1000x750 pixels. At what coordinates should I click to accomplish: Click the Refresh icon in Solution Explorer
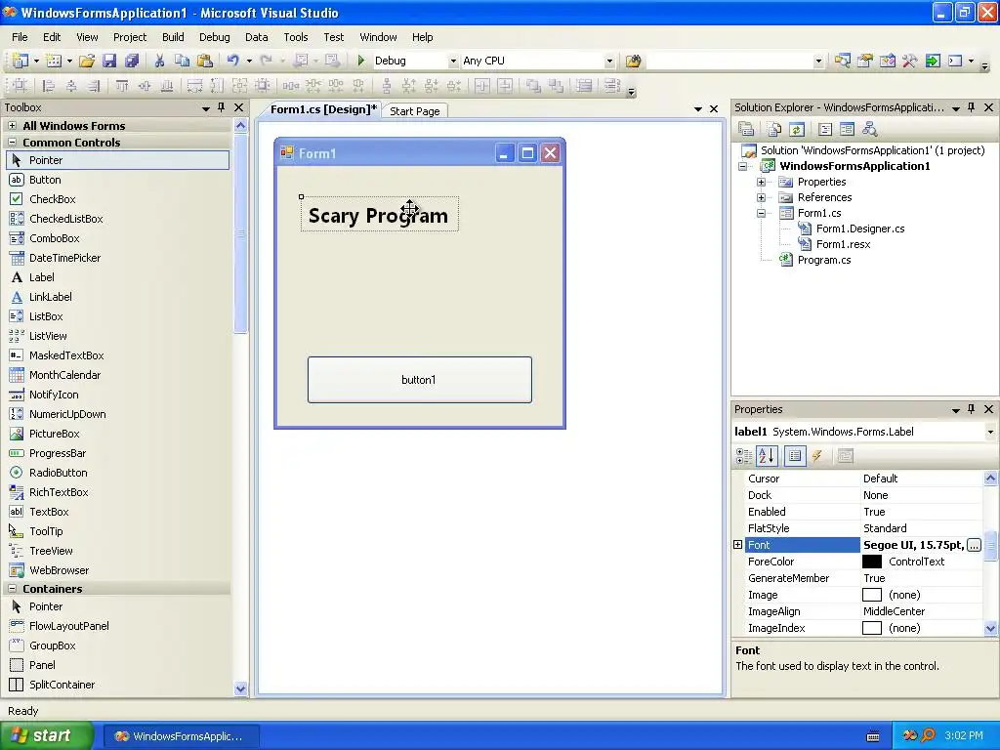797,130
